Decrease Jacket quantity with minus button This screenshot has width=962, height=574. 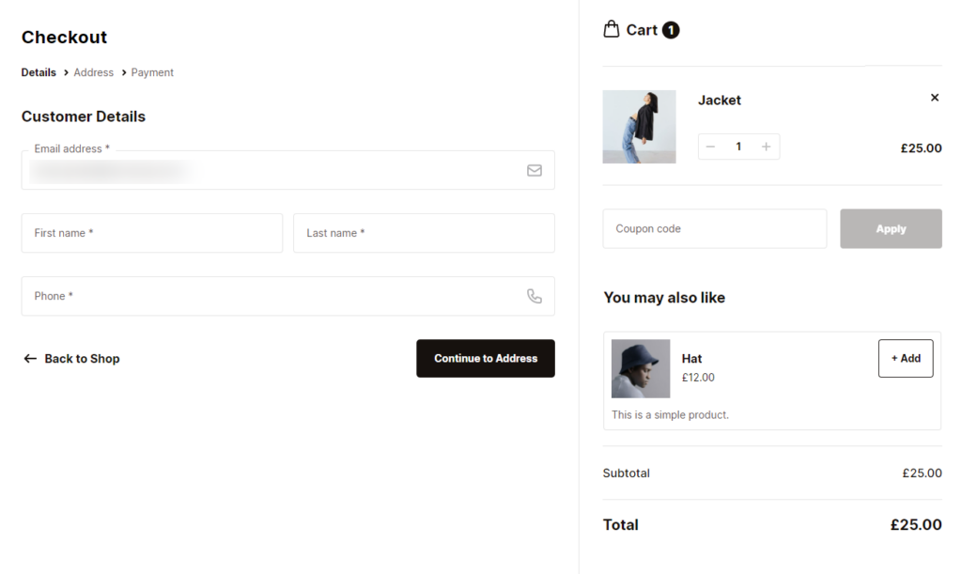click(x=711, y=147)
